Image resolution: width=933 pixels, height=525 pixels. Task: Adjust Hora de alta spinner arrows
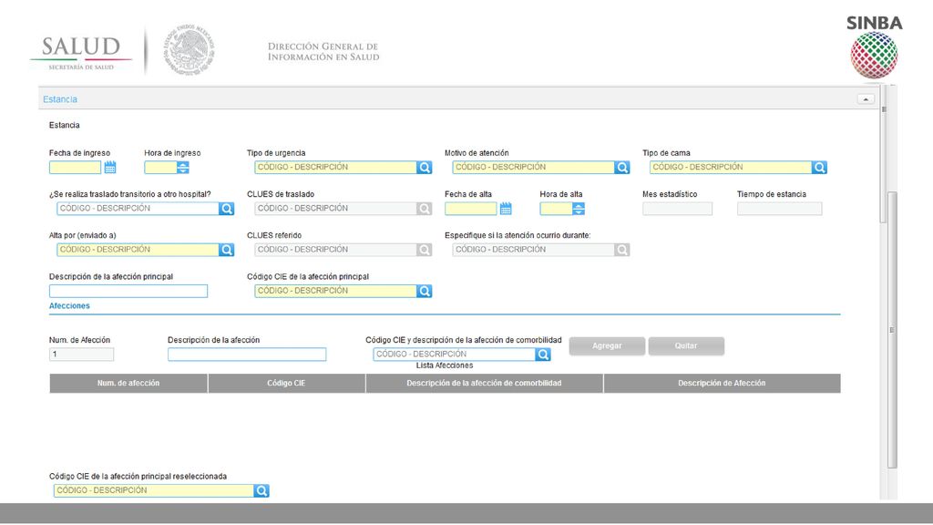pos(579,209)
